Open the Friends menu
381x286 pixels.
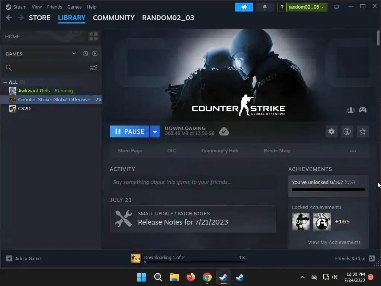54,7
